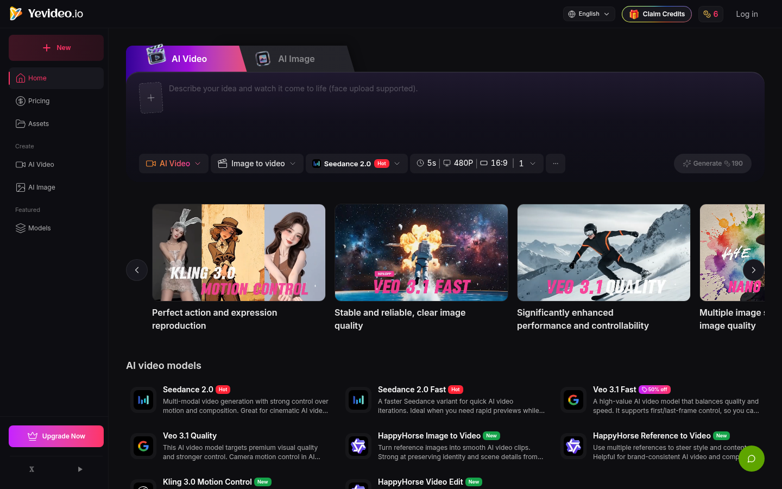Click the next carousel arrow
782x489 pixels.
(754, 270)
